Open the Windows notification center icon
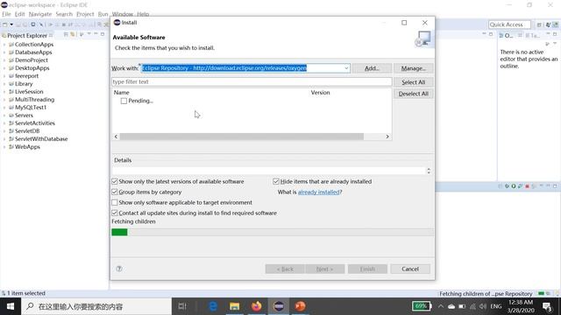This screenshot has width=561, height=315. click(547, 306)
